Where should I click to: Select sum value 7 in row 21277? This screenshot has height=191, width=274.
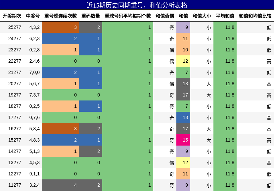[183, 72]
